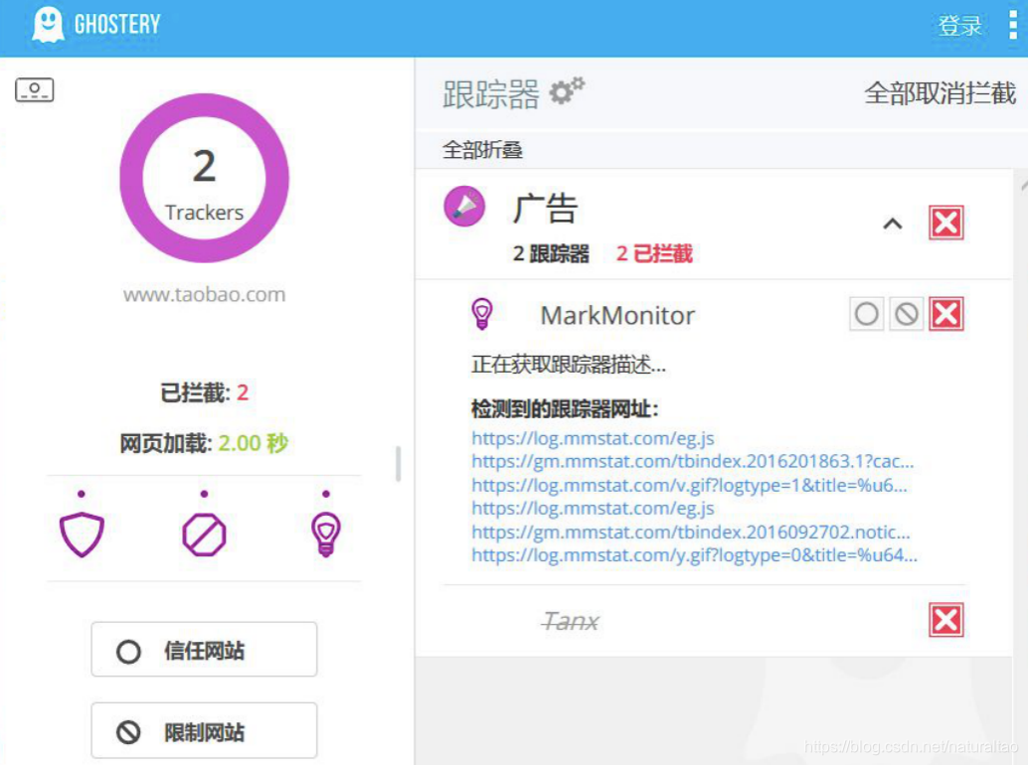The image size is (1028, 765).
Task: Click 全部折叠 collapse all
Action: click(482, 150)
